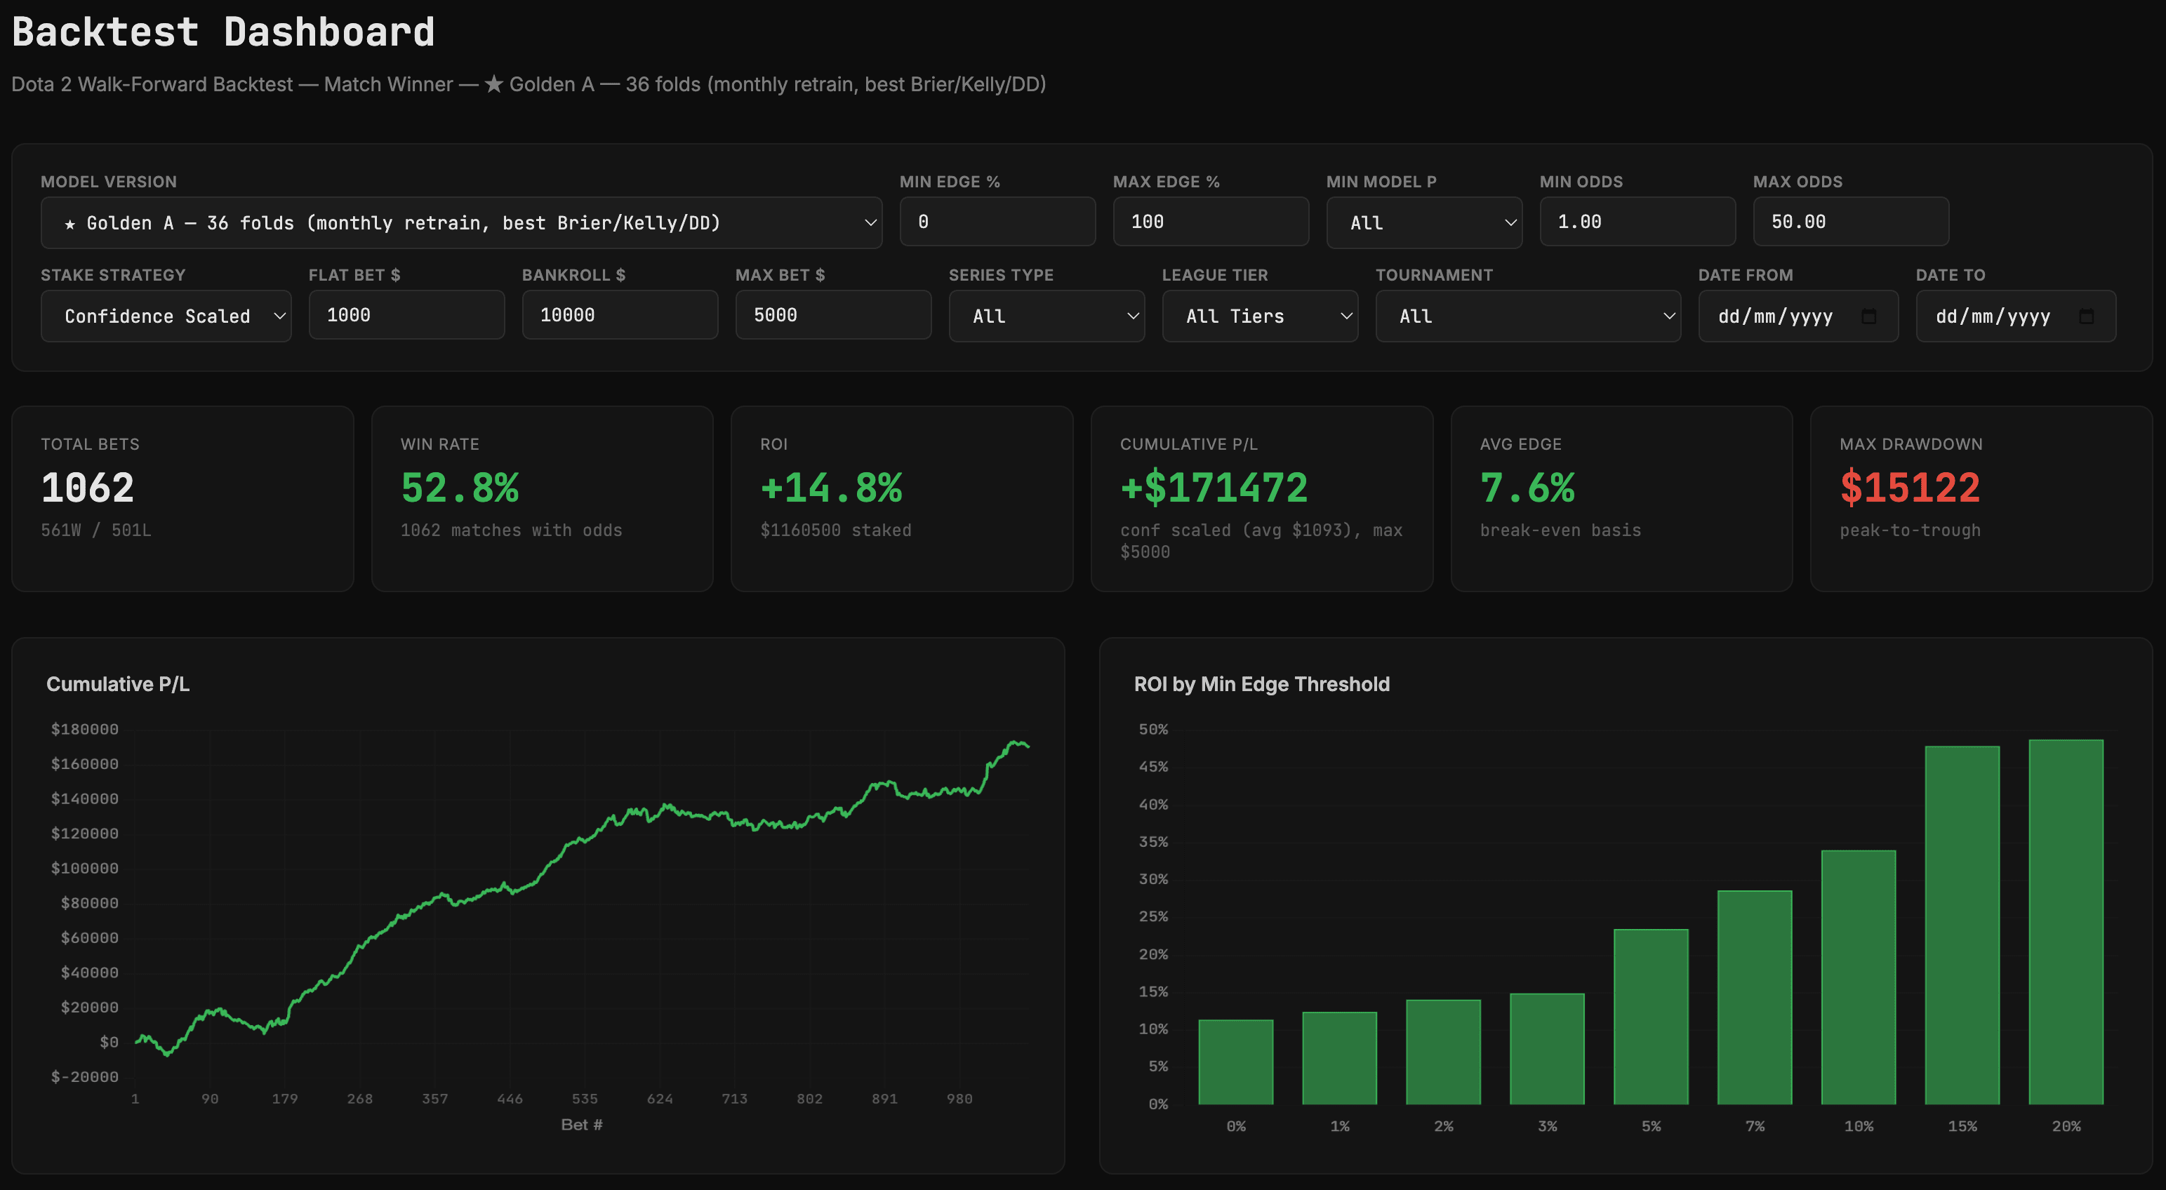Image resolution: width=2166 pixels, height=1190 pixels.
Task: Open the Date From calendar picker icon
Action: pos(1868,316)
